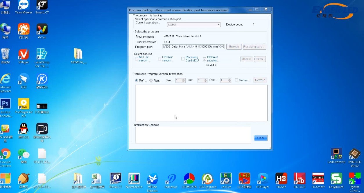Check the MCU of sending option
Viewport: 364px width, 193px height.
[136, 59]
